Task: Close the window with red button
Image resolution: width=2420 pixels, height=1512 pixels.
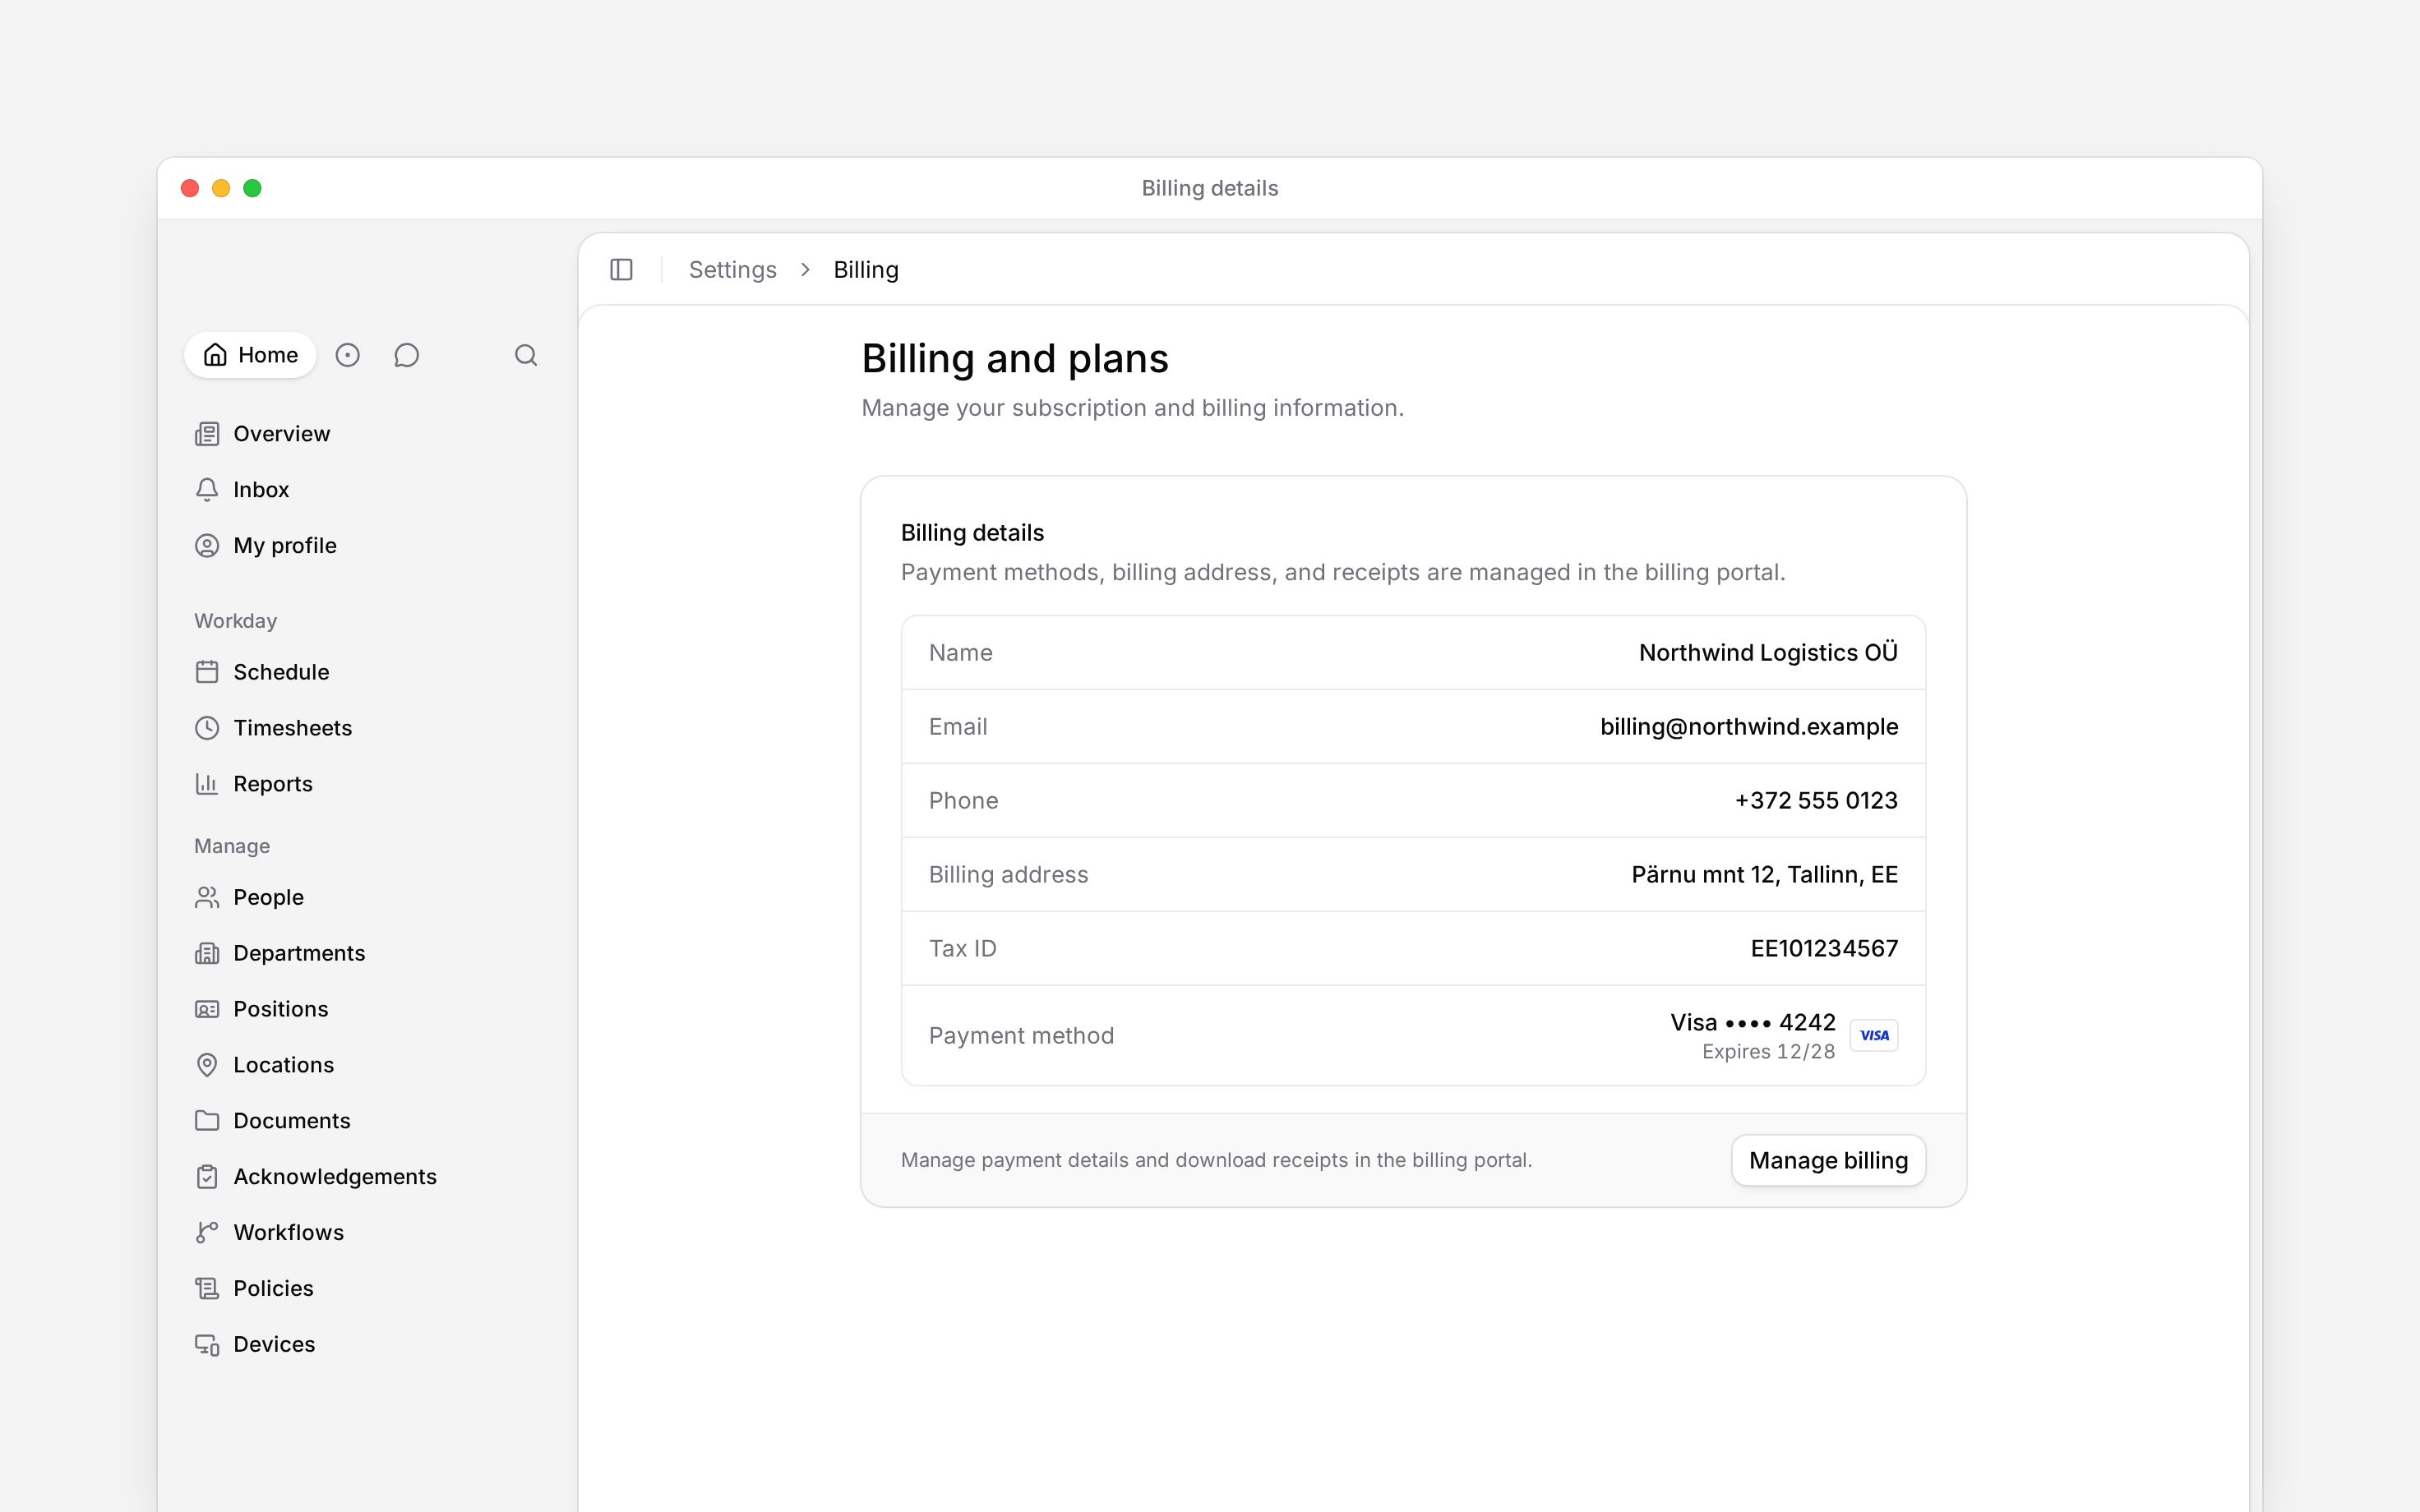Action: pyautogui.click(x=190, y=188)
